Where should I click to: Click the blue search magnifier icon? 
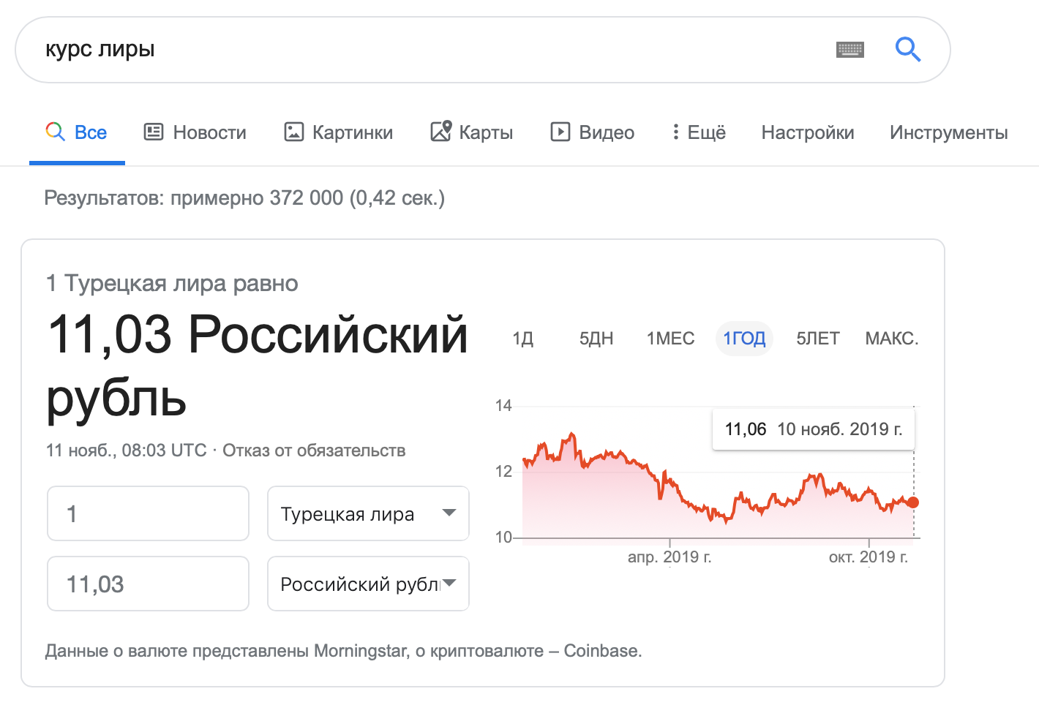907,50
